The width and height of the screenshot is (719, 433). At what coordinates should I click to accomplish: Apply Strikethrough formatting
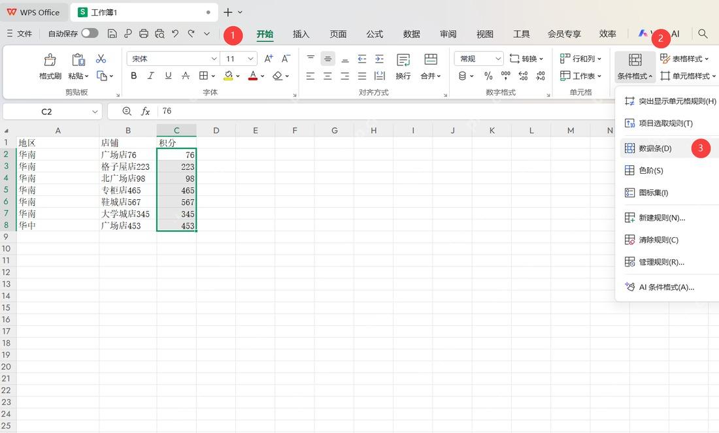coord(185,76)
